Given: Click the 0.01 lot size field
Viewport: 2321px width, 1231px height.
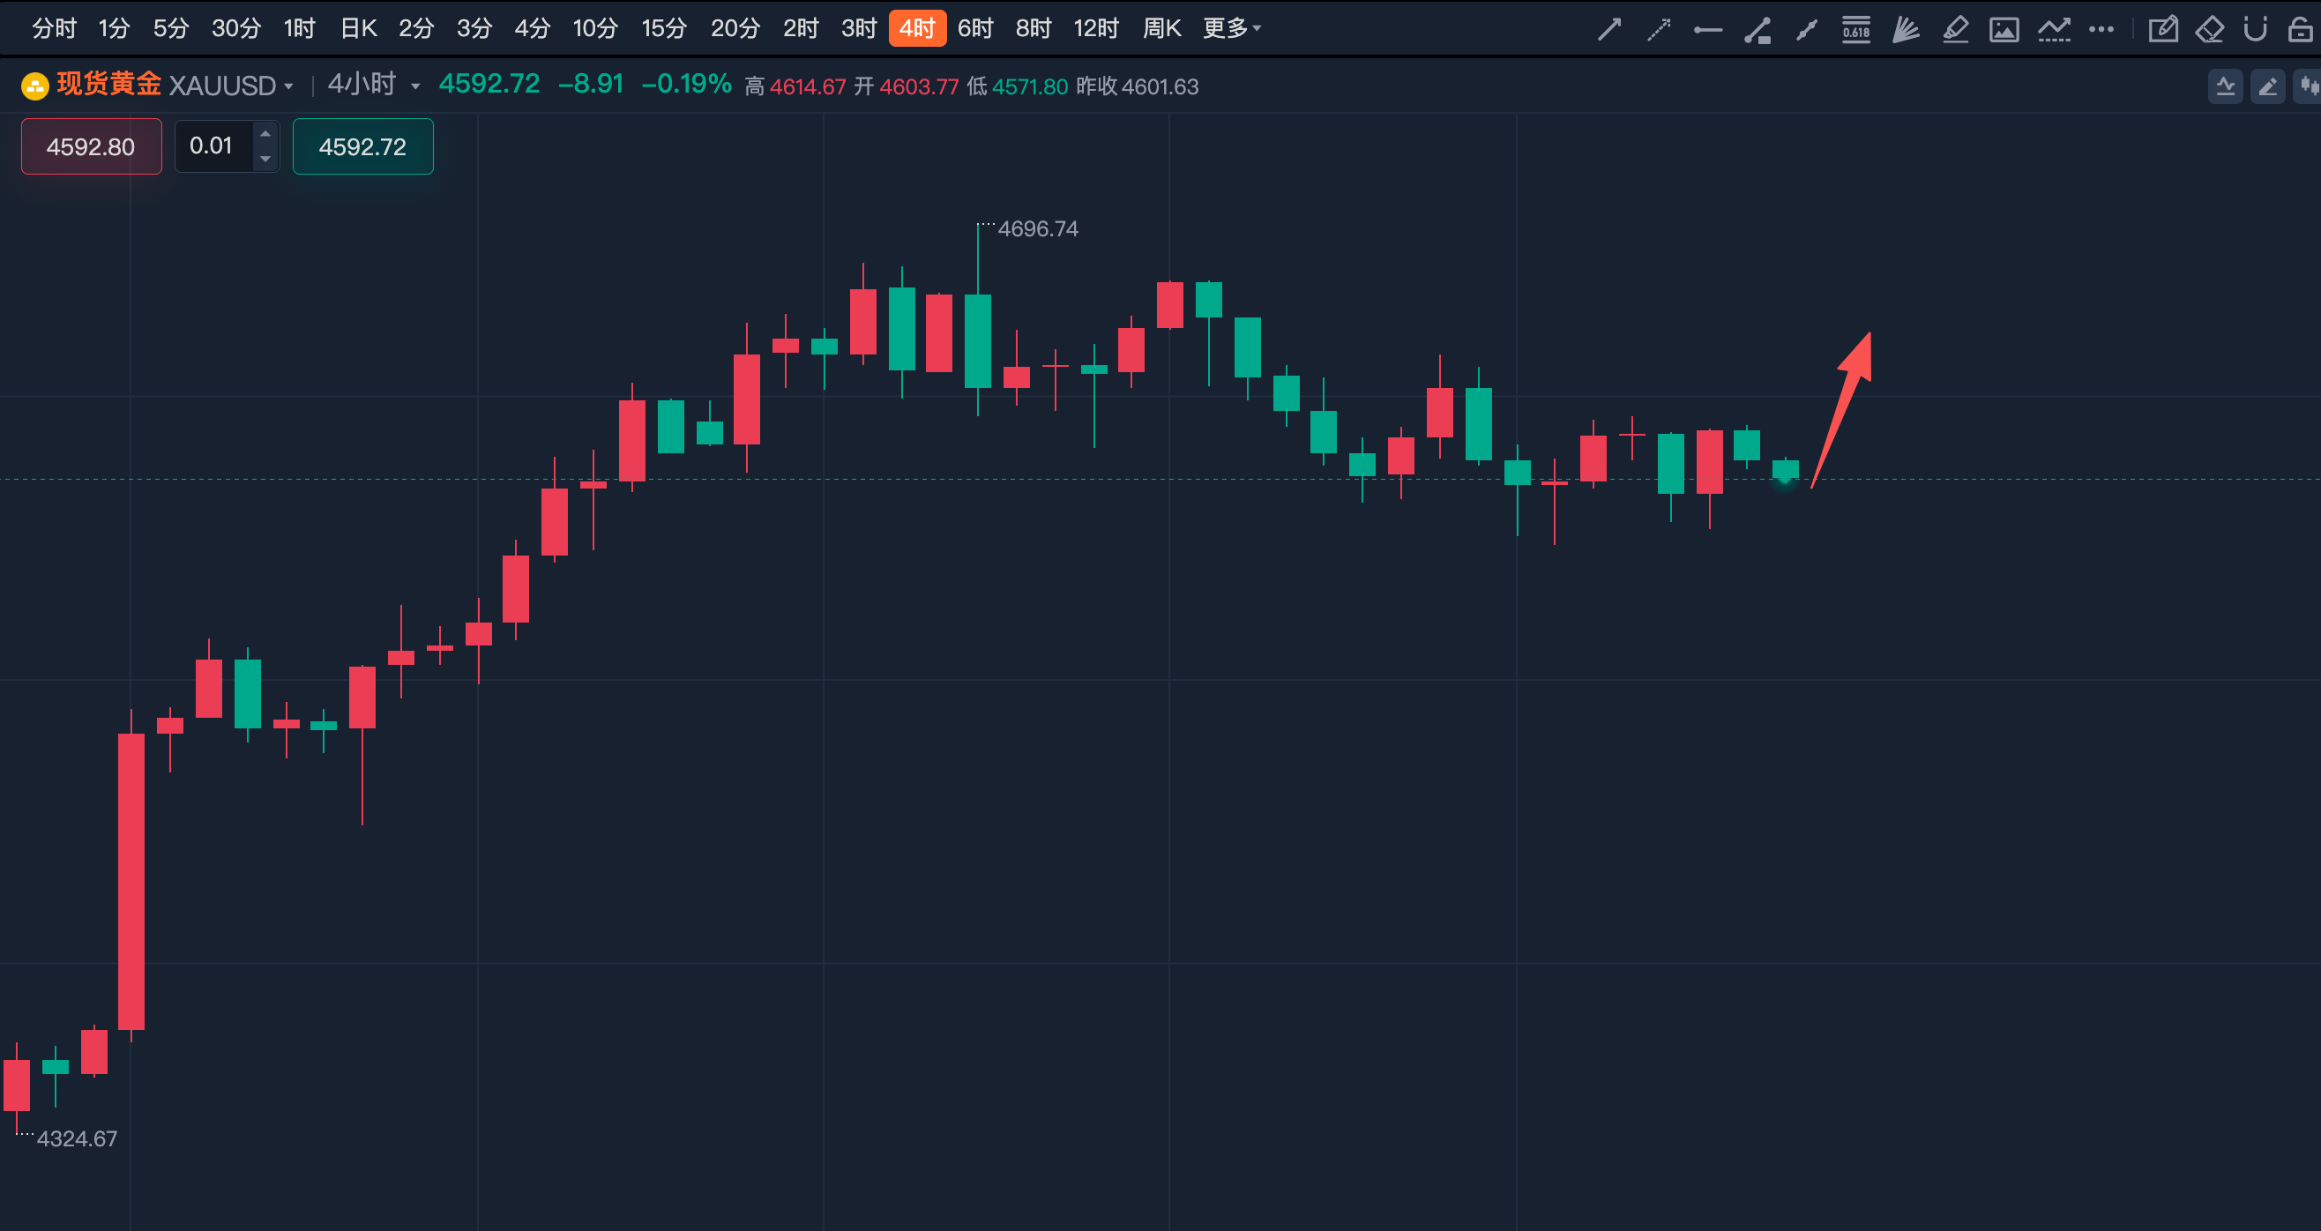Looking at the screenshot, I should tap(213, 146).
